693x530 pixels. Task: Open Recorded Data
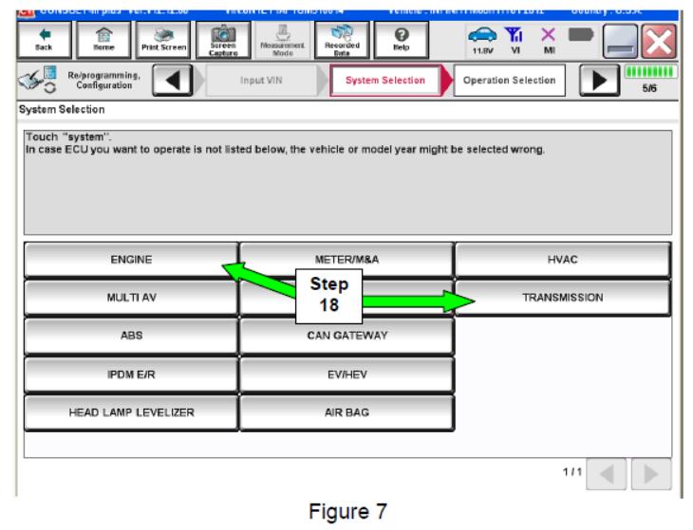pyautogui.click(x=342, y=40)
